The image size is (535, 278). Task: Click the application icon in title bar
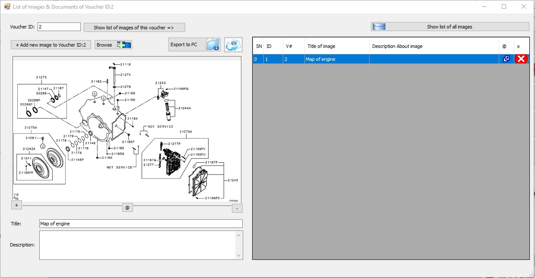coord(6,6)
